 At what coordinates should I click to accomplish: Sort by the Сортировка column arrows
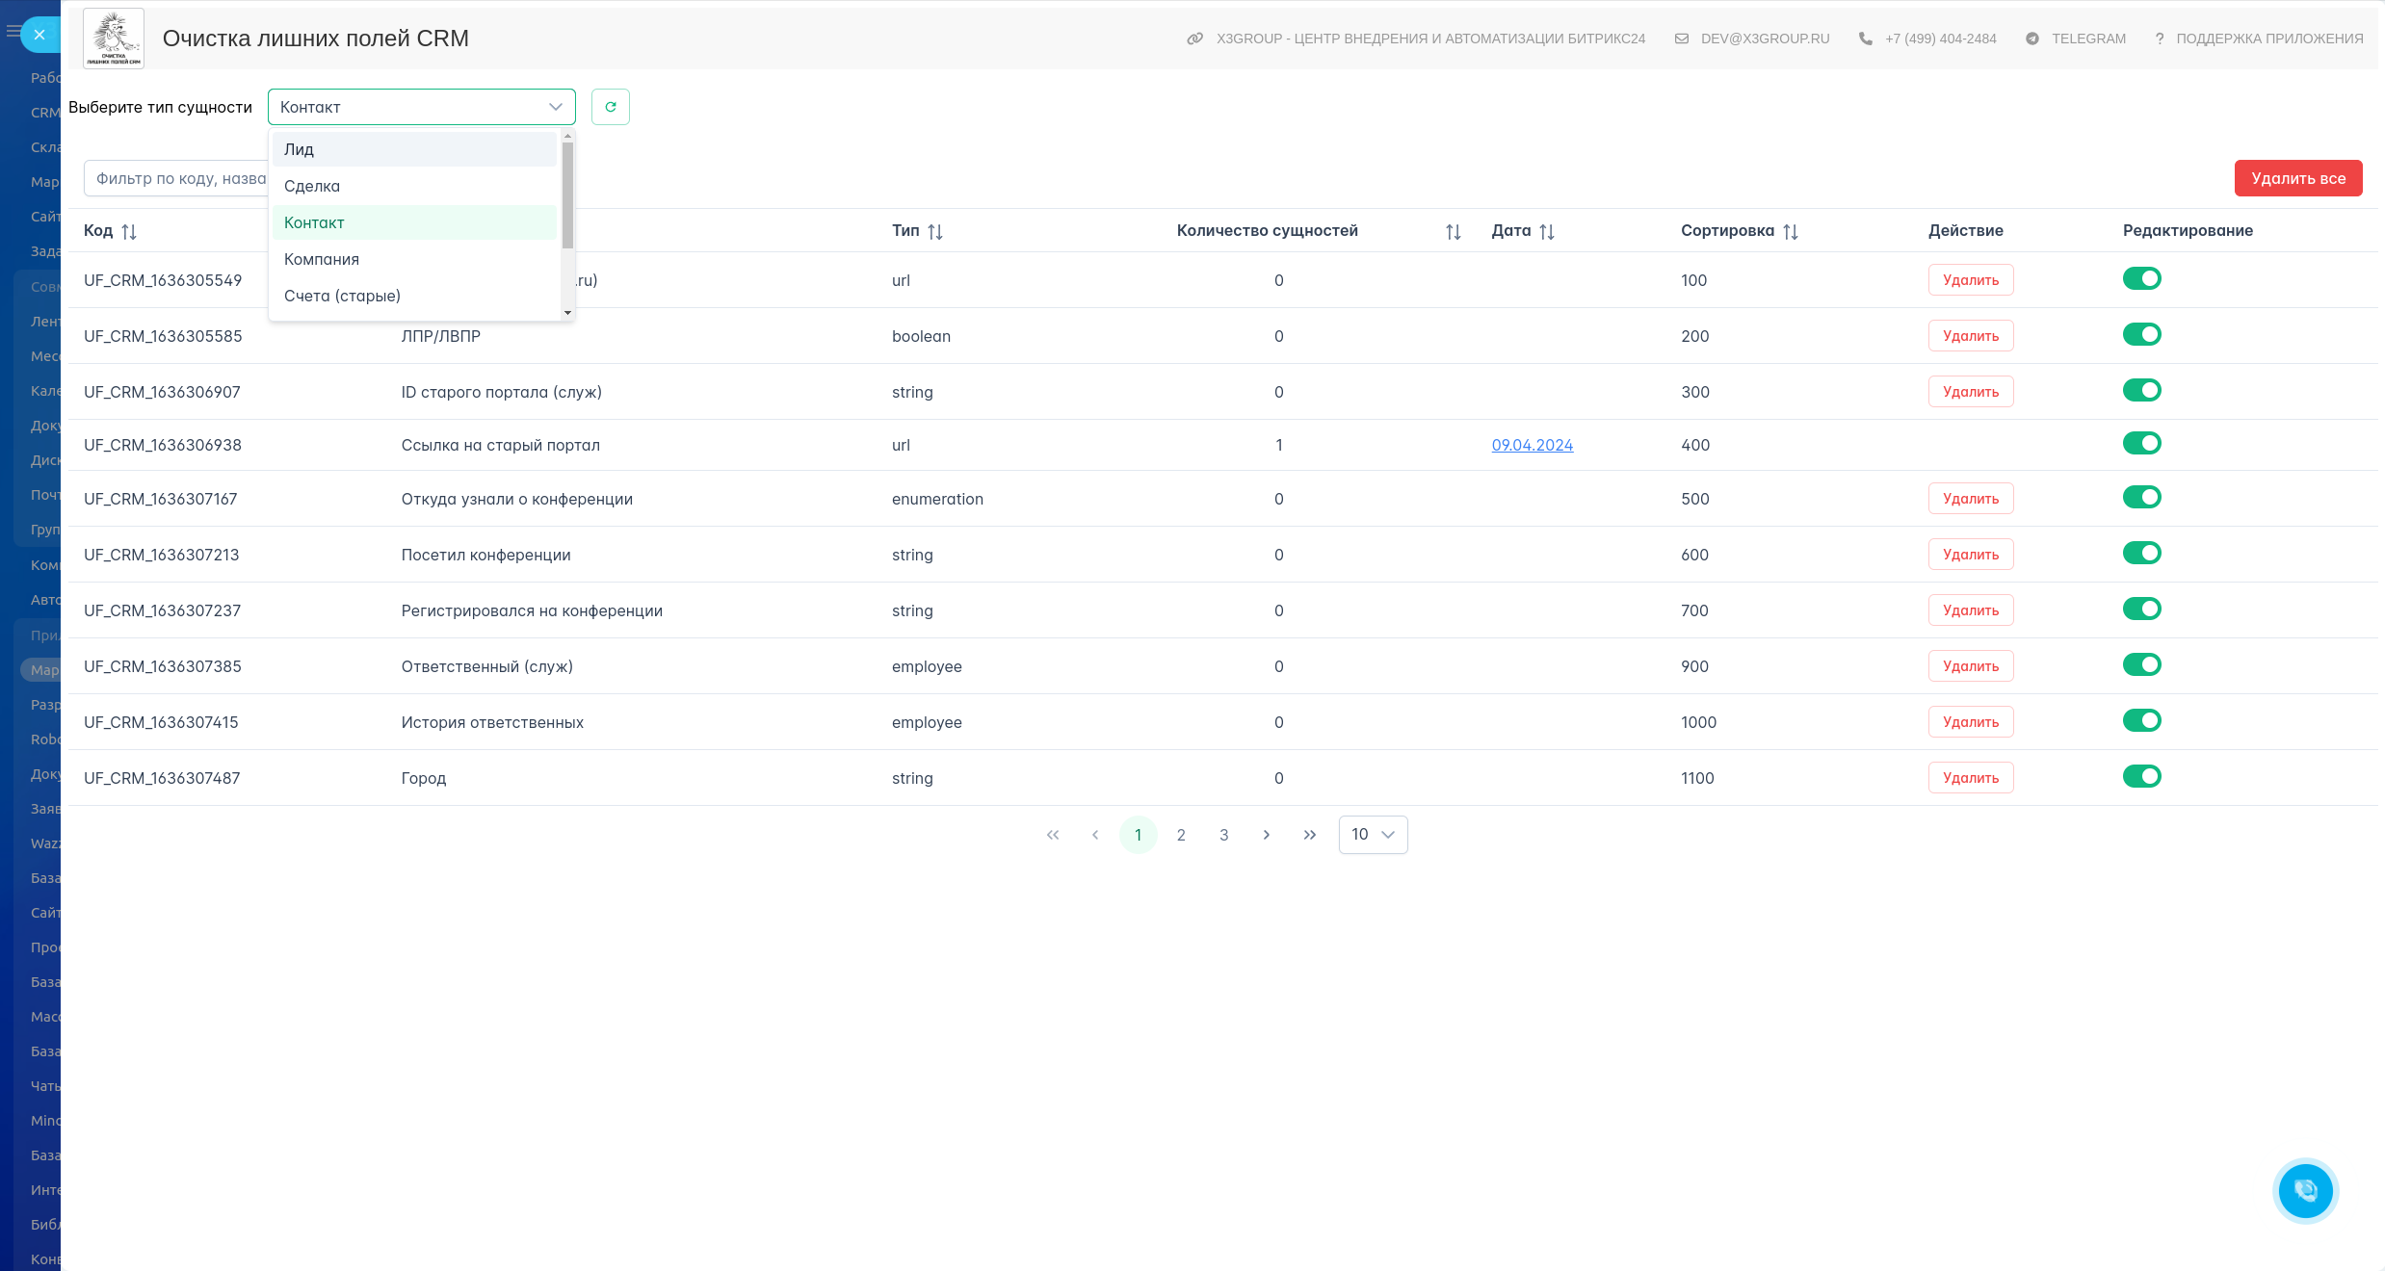pos(1790,231)
